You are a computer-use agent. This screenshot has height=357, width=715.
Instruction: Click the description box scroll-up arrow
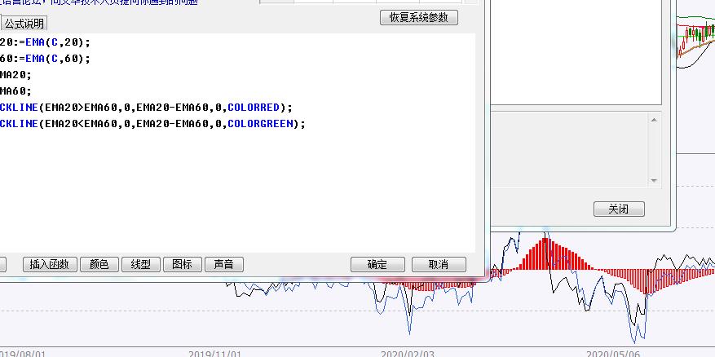(654, 120)
